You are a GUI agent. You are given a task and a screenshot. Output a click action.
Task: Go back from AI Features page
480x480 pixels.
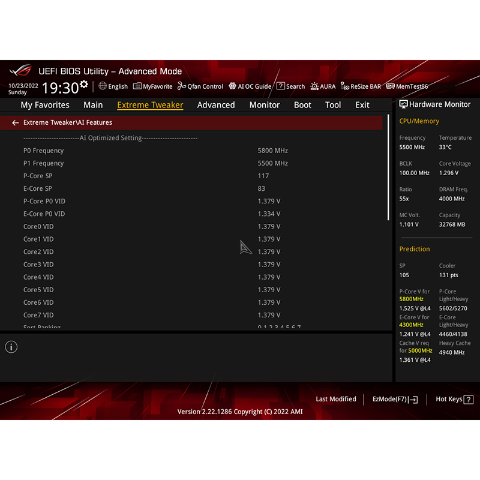tap(15, 122)
